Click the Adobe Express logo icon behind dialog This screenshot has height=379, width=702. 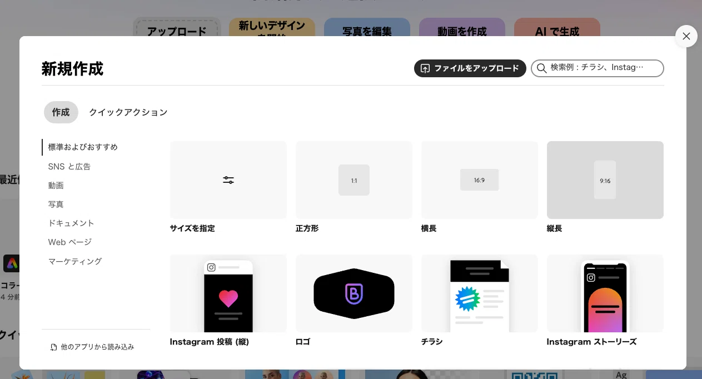12,263
